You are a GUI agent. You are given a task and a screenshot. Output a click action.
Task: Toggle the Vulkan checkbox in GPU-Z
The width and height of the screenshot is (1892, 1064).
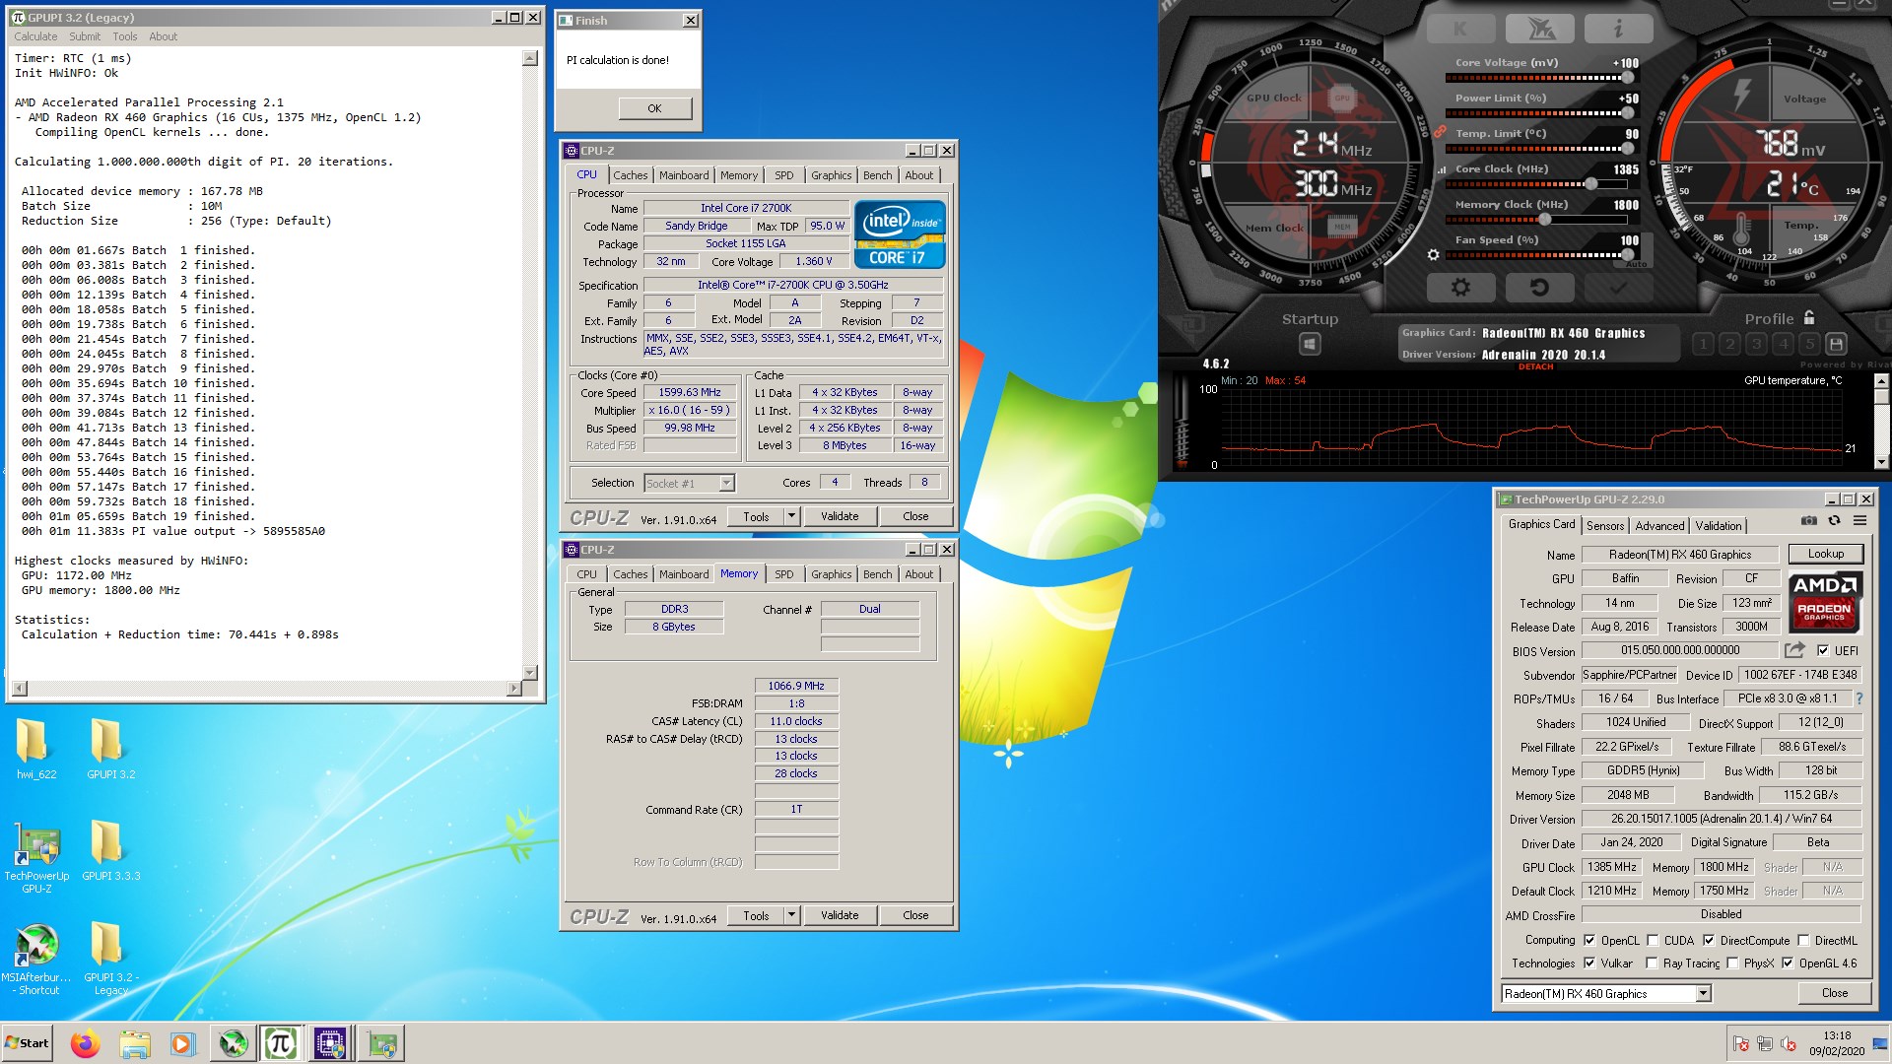[1589, 964]
